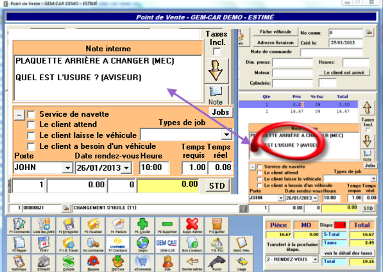Viewport: 383px width, 272px height.
Task: Open the F8 Rappel notepad icon
Action: click(19, 244)
